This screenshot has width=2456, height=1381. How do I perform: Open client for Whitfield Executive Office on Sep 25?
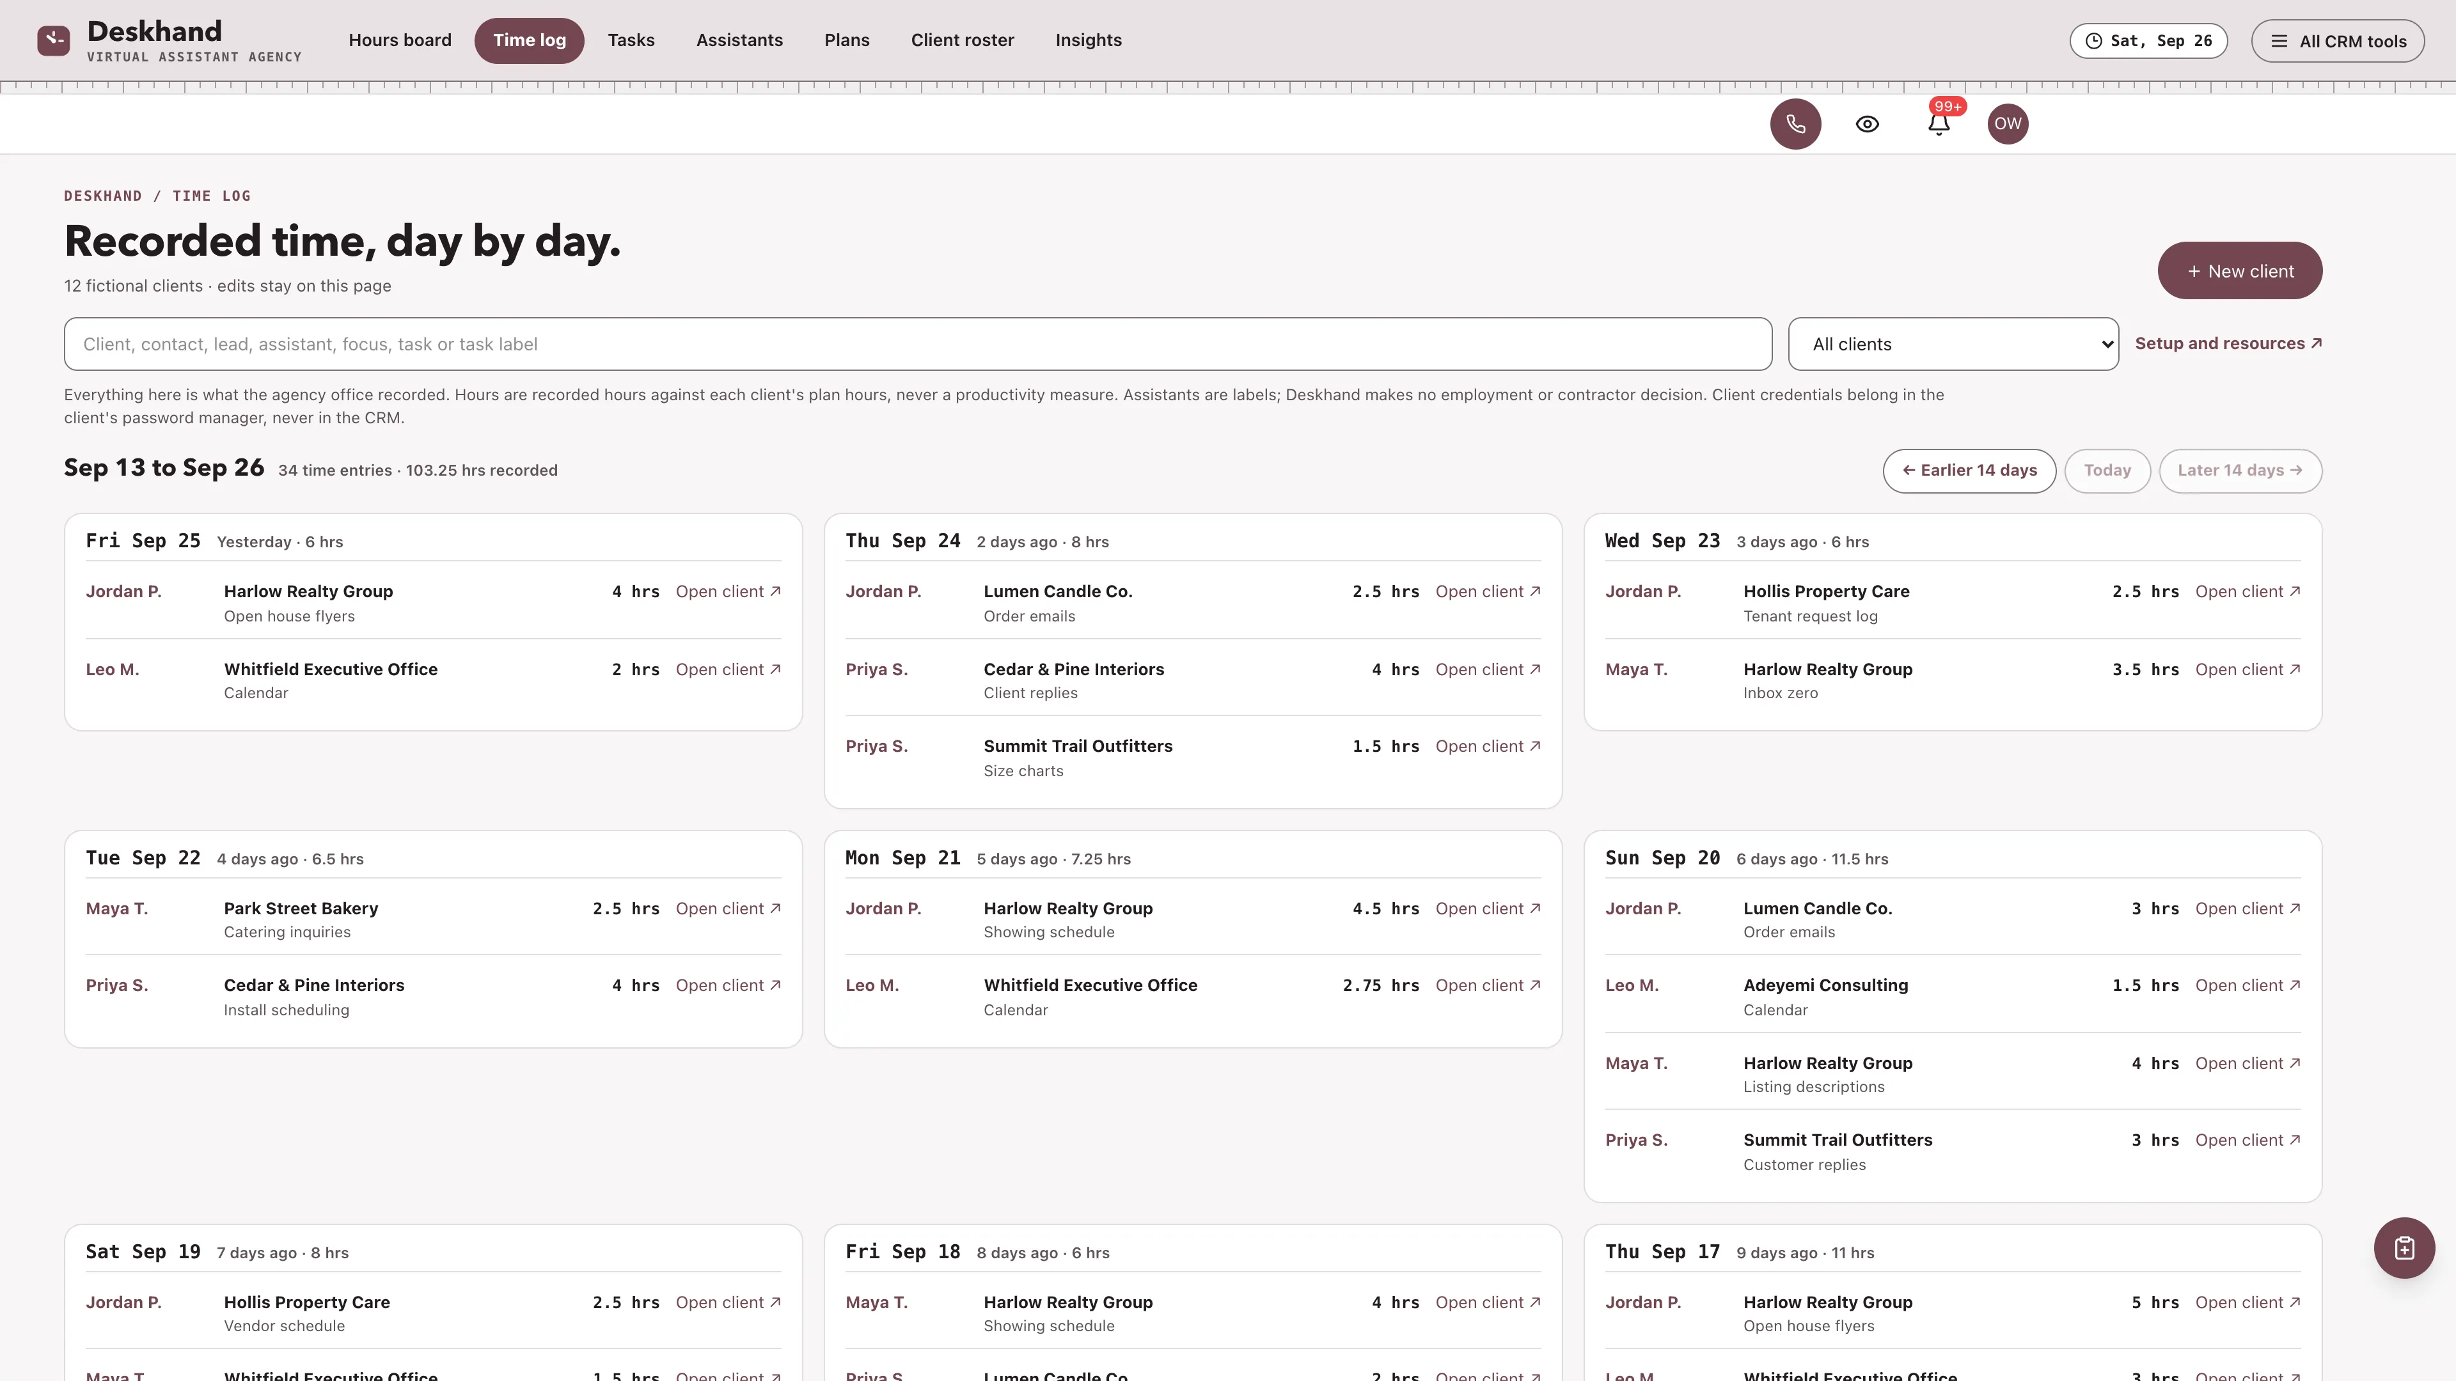click(727, 670)
